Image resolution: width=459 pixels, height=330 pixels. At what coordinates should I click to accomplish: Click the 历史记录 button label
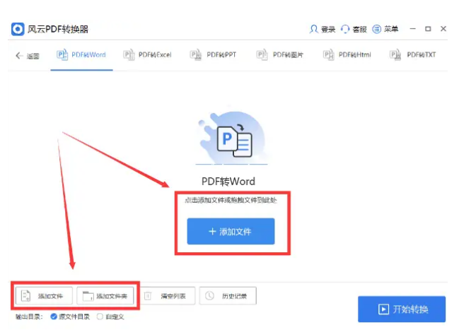pos(234,296)
